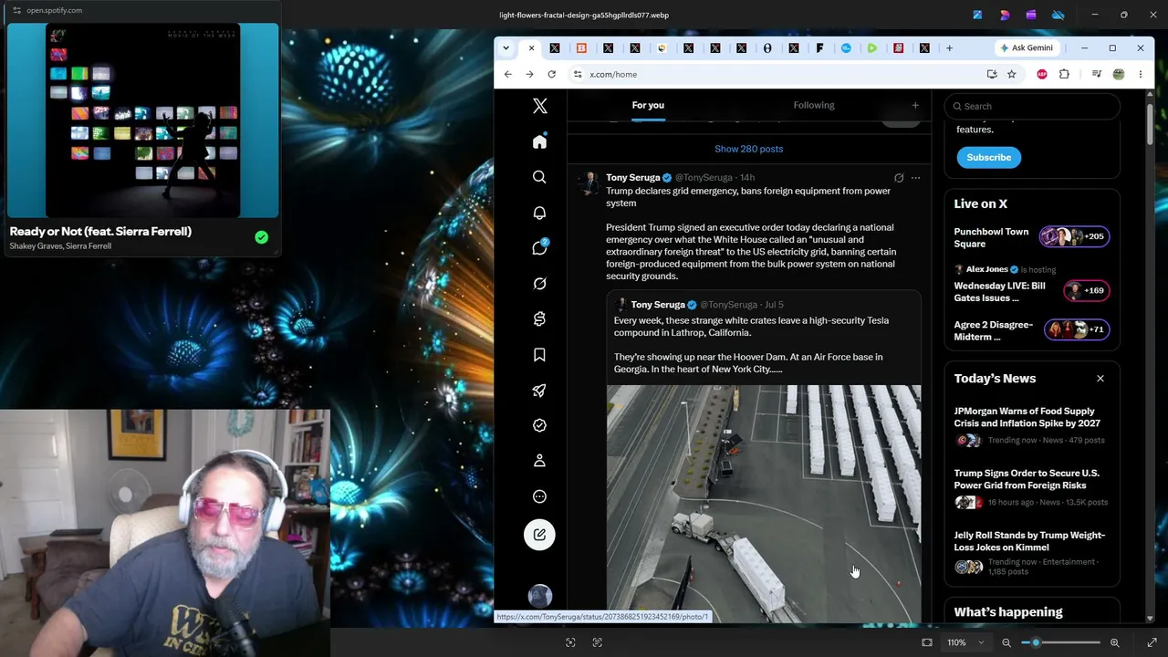Go to Home in X sidebar
Screen dimensions: 1168x657
[x=539, y=141]
